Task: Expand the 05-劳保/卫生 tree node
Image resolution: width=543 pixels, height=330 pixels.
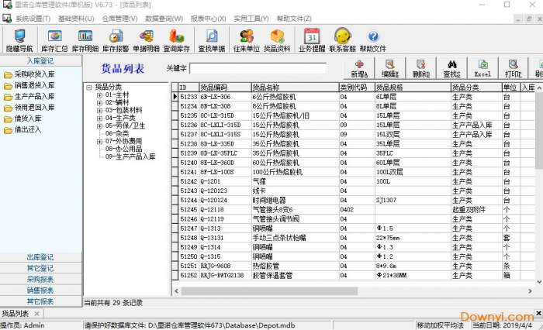Action: click(100, 126)
